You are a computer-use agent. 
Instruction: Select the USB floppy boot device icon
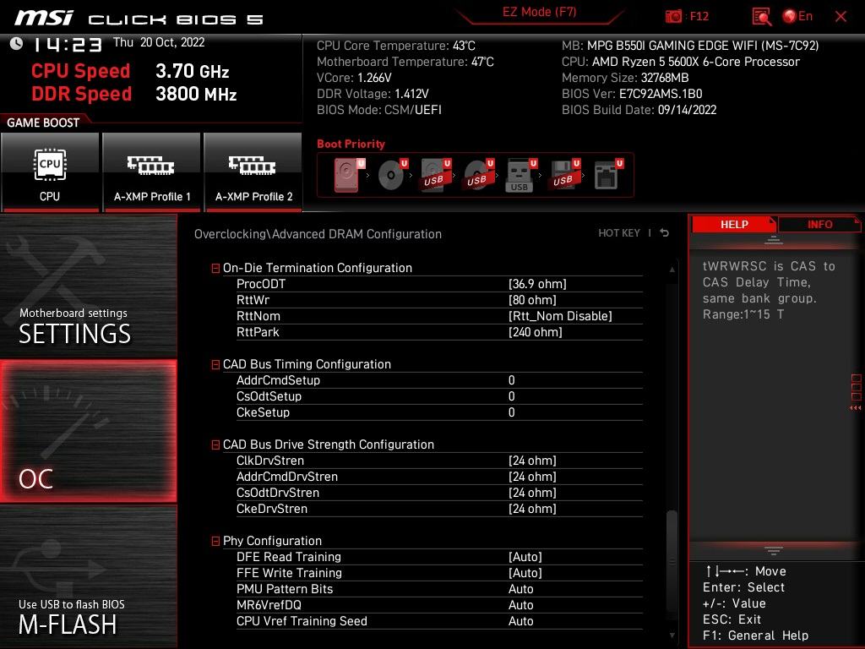pos(564,175)
